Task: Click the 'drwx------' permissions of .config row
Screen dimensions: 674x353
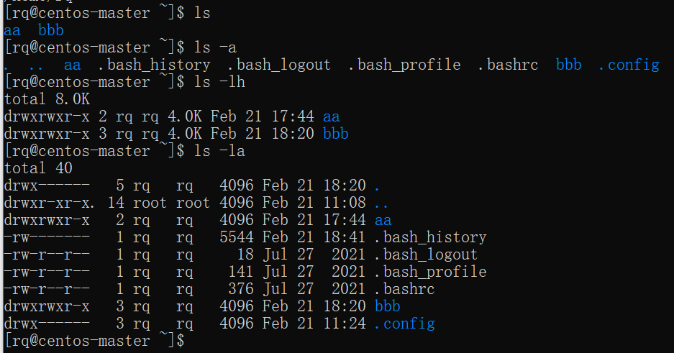Action: [x=47, y=323]
